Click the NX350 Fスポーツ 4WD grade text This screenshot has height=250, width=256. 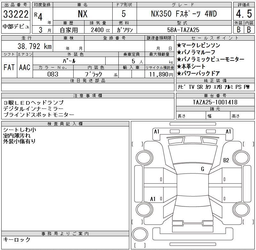(184, 14)
